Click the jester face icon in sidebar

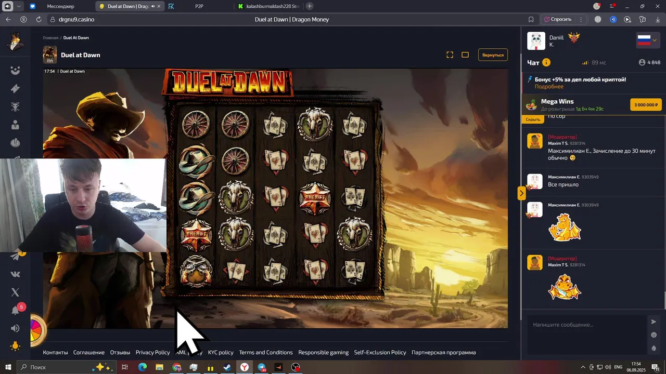16,71
